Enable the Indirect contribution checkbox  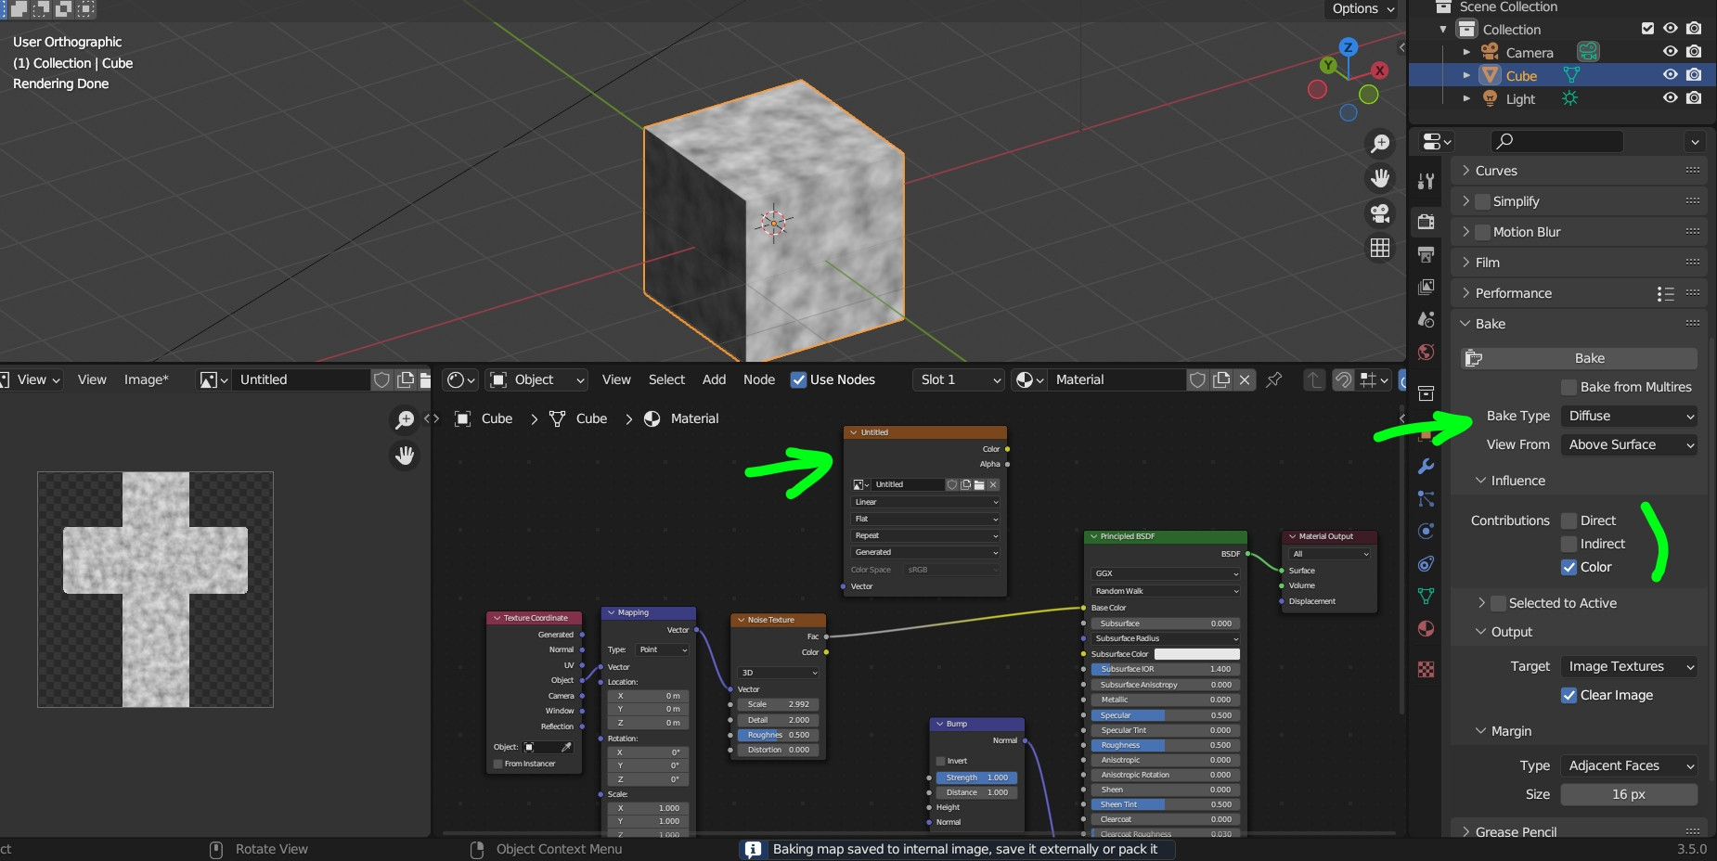click(x=1569, y=544)
